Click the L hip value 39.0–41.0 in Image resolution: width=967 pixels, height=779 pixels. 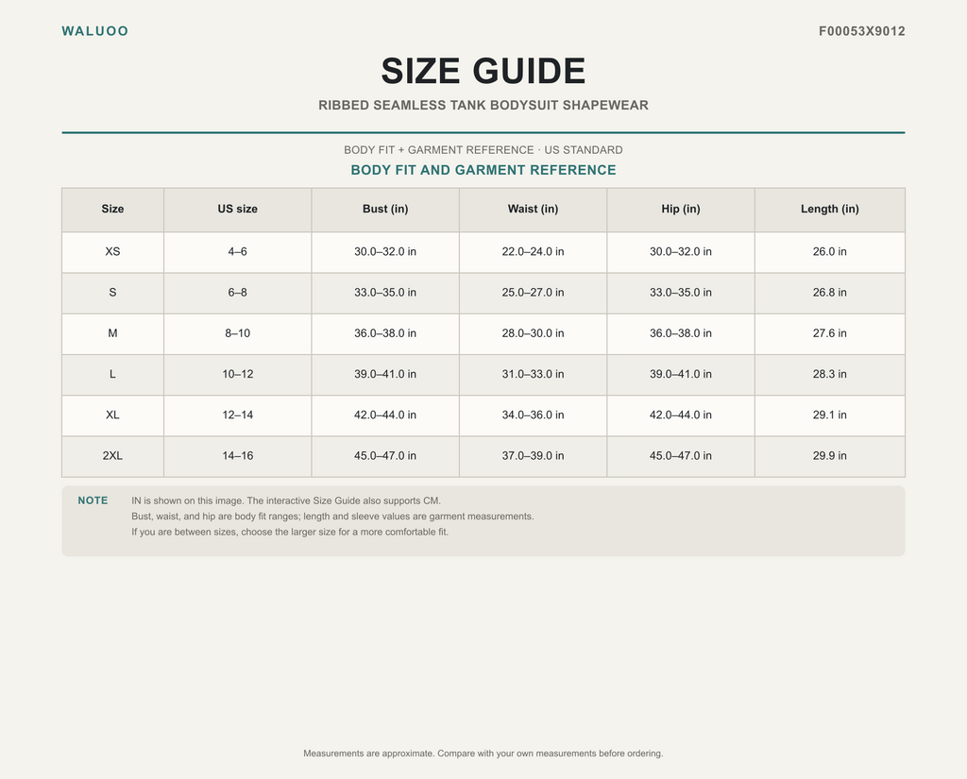[681, 374]
